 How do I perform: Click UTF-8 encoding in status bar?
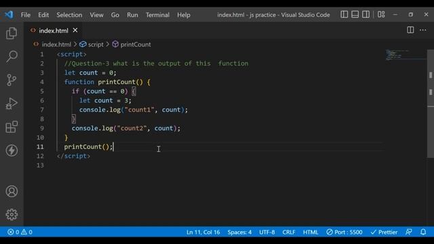click(x=267, y=232)
